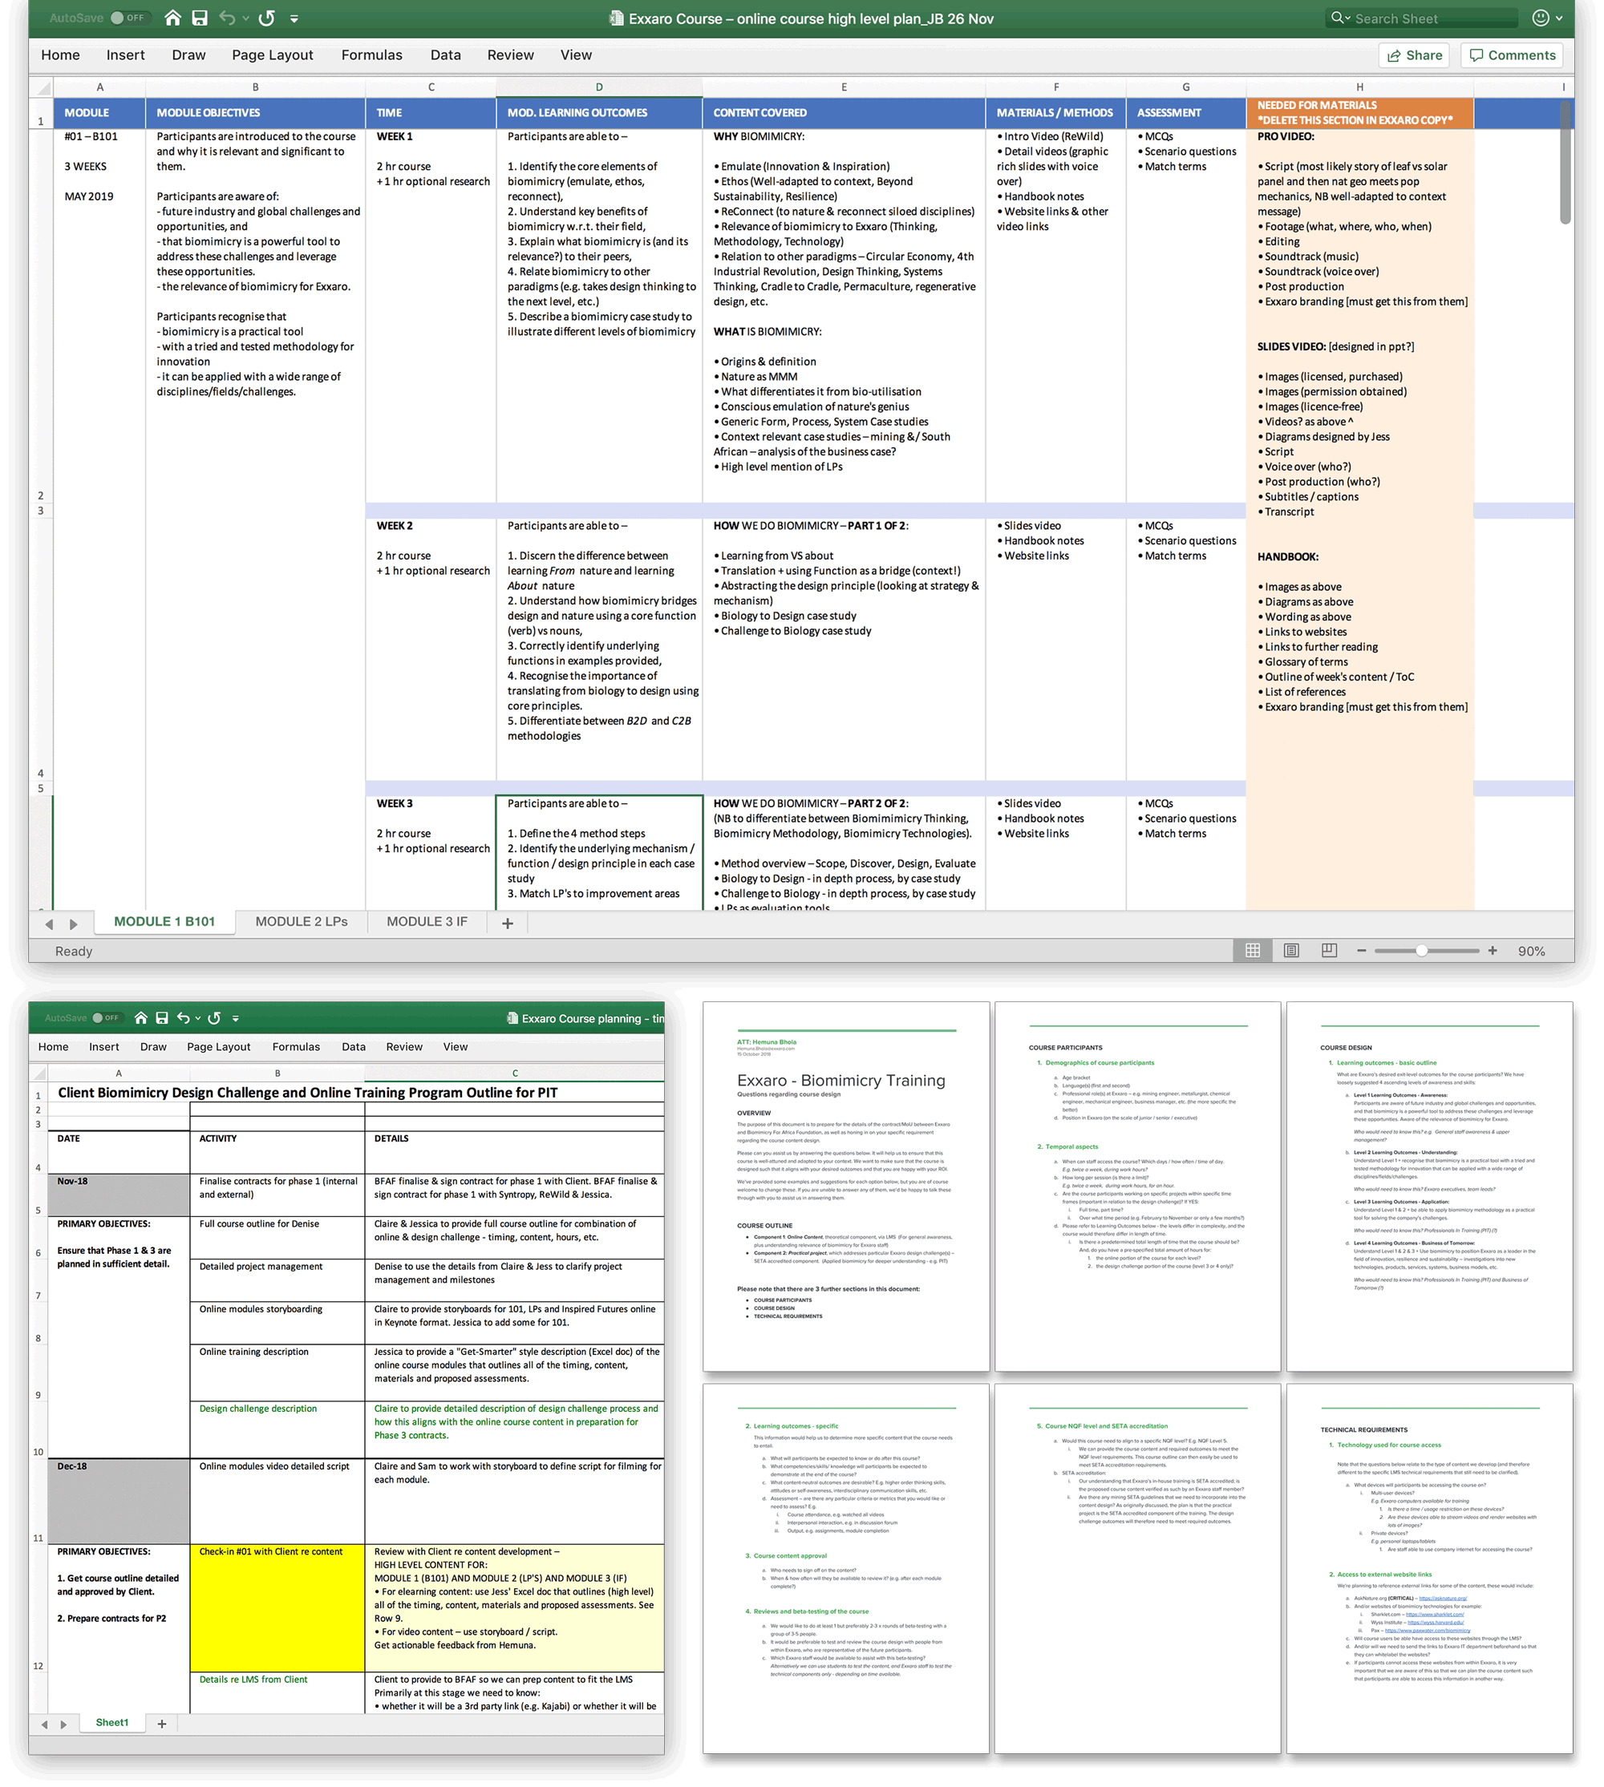The image size is (1604, 1787).
Task: Click the Share button
Action: (1415, 55)
